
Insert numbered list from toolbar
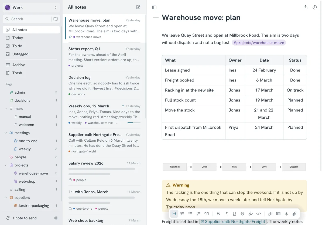coord(198,214)
